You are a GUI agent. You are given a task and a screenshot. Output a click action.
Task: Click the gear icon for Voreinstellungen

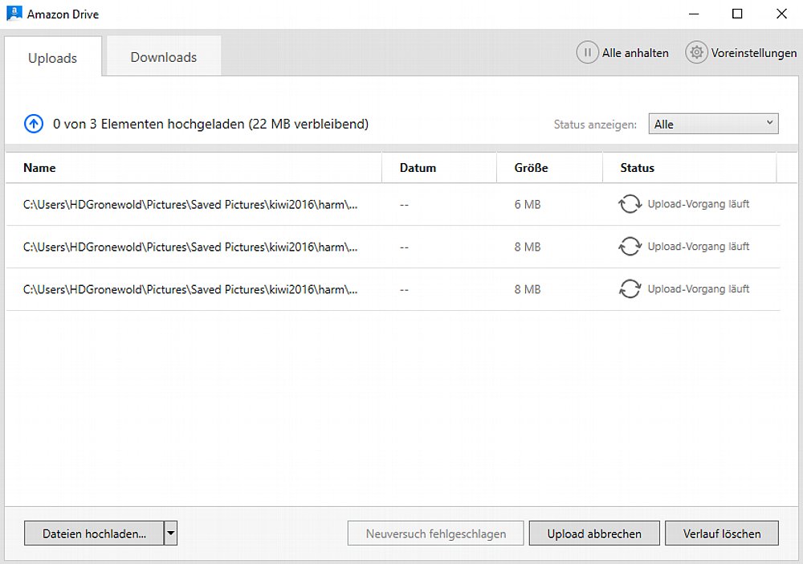coord(696,52)
